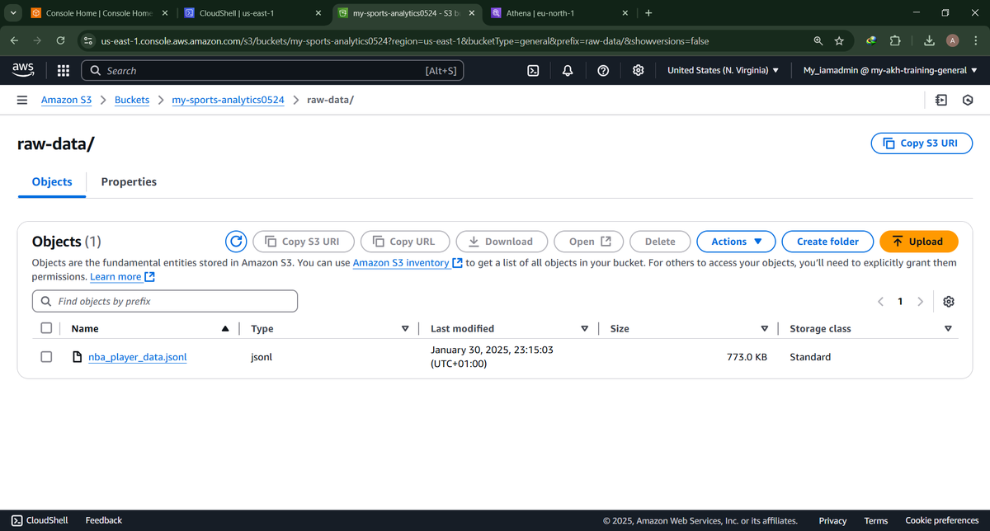Screen dimensions: 990x531
Task: Open the Learn more link
Action: pos(123,277)
